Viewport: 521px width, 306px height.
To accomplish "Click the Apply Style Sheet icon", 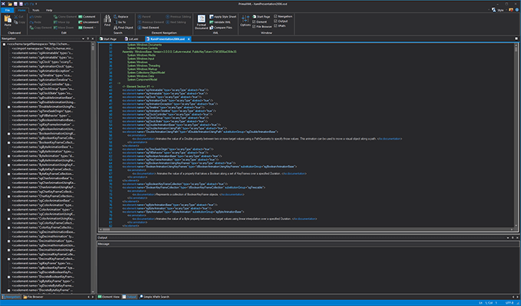I will tap(211, 16).
